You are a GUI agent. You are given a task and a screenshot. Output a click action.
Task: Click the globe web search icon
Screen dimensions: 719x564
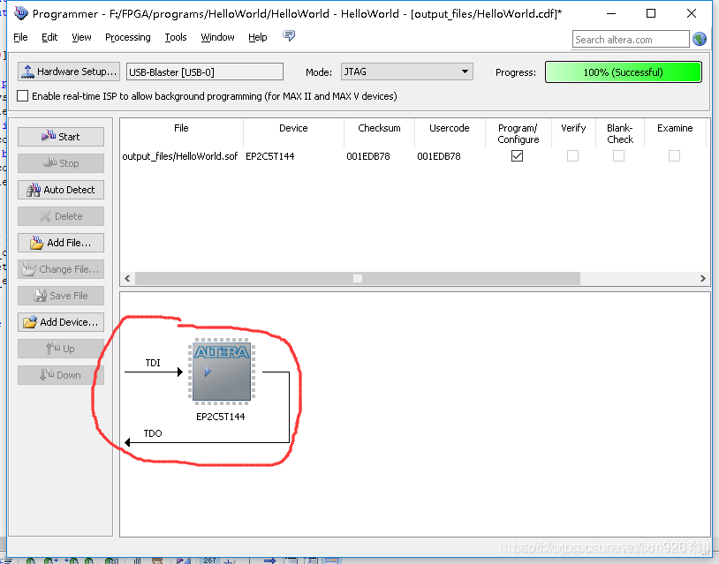pos(700,39)
